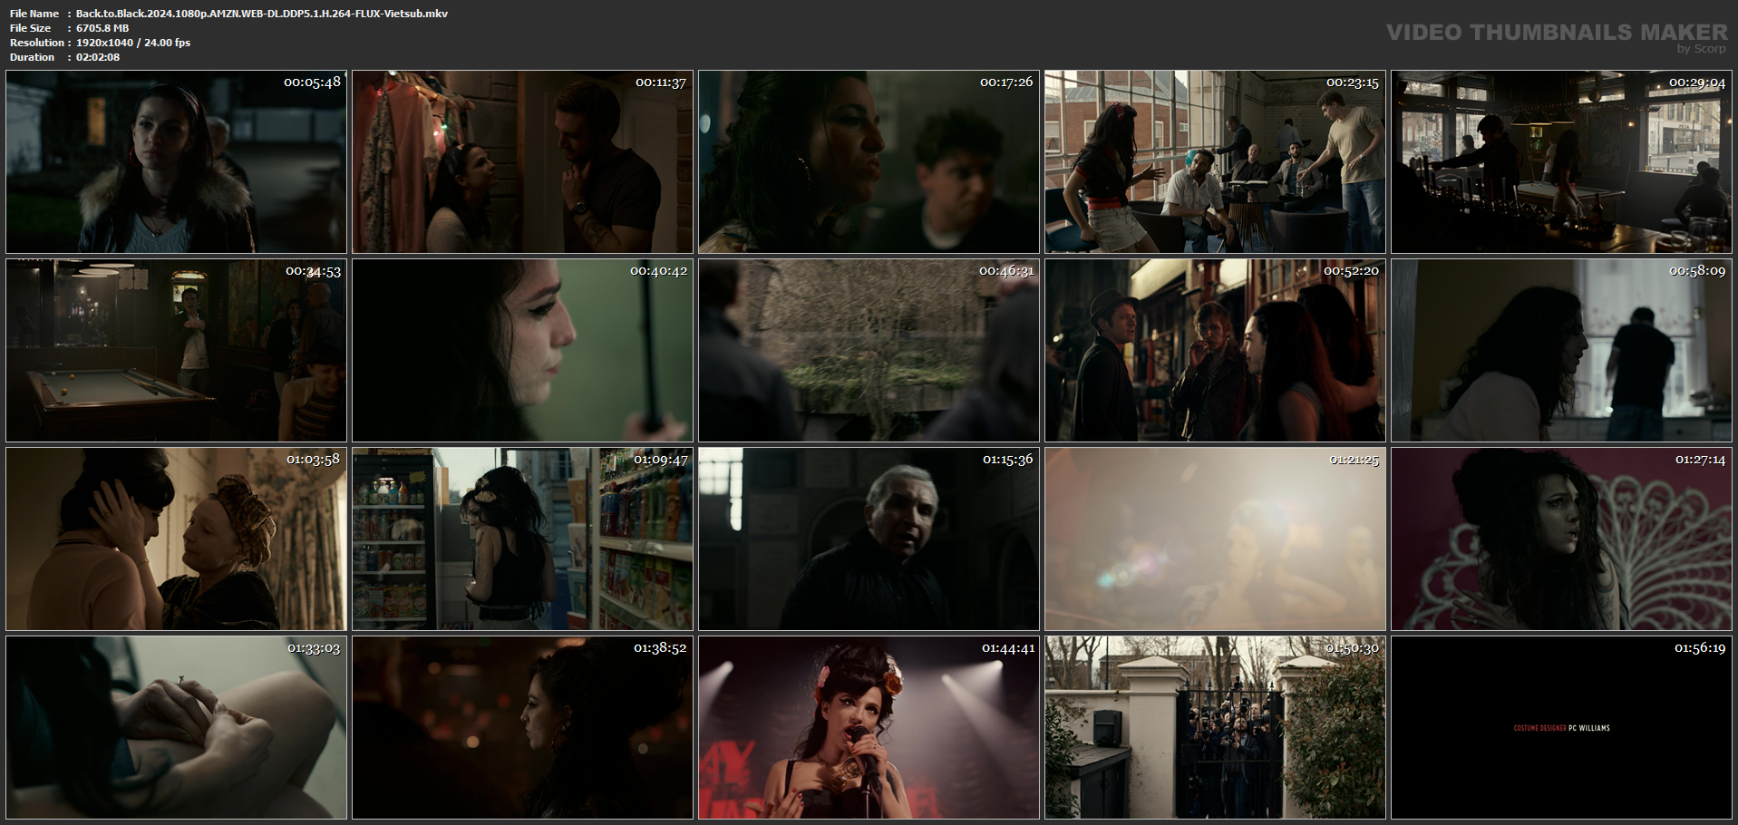Click the Resolution label
The width and height of the screenshot is (1738, 825).
(x=37, y=43)
